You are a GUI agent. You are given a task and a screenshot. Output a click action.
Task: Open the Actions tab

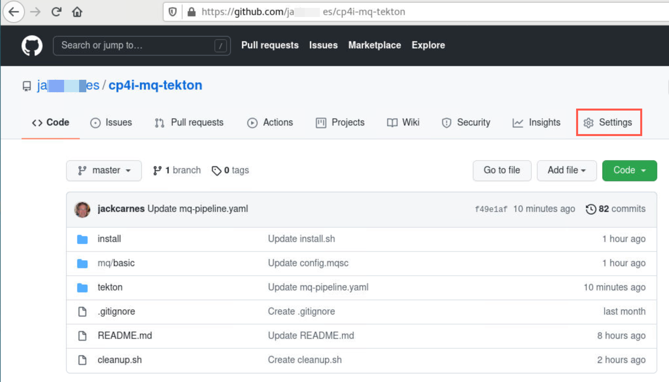pos(270,122)
